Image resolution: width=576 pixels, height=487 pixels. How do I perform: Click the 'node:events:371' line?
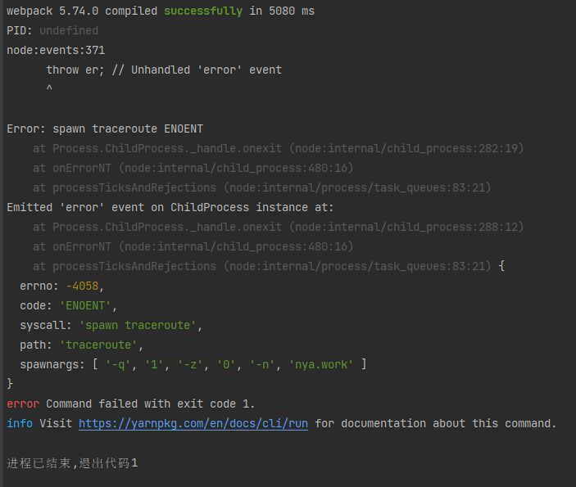pyautogui.click(x=56, y=50)
